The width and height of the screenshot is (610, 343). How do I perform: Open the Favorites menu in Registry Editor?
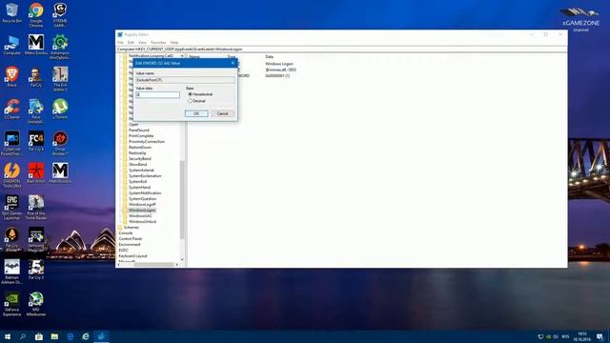158,42
